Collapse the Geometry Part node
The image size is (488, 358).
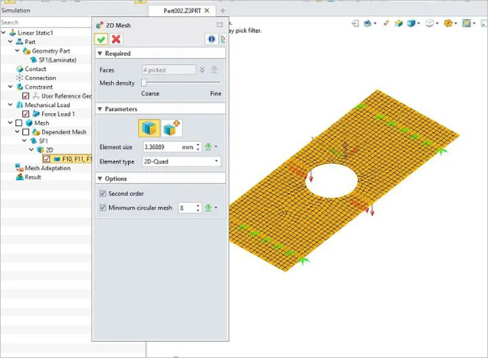(x=18, y=50)
